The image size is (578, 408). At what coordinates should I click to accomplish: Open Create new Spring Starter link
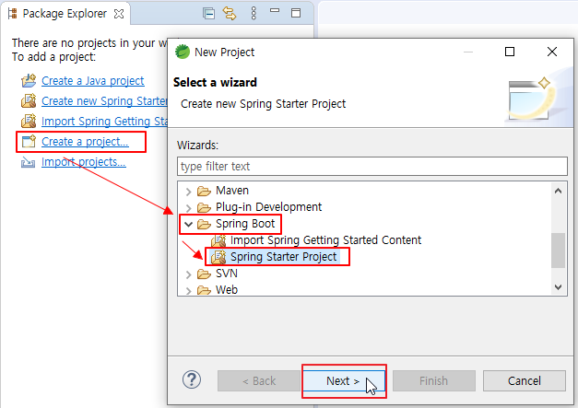tap(104, 101)
